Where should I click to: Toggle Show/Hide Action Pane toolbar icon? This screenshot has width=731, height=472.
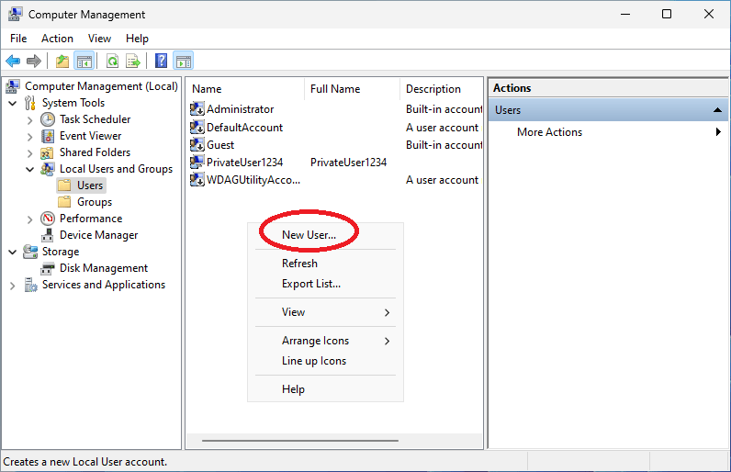184,61
